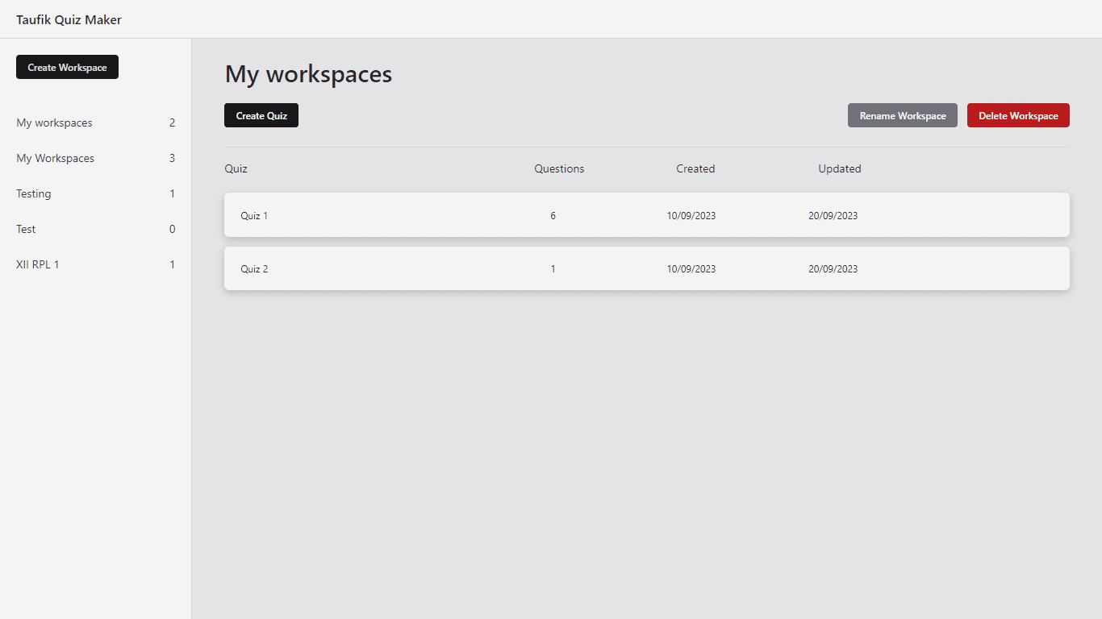Click the Questions column header
The image size is (1102, 619).
click(559, 168)
